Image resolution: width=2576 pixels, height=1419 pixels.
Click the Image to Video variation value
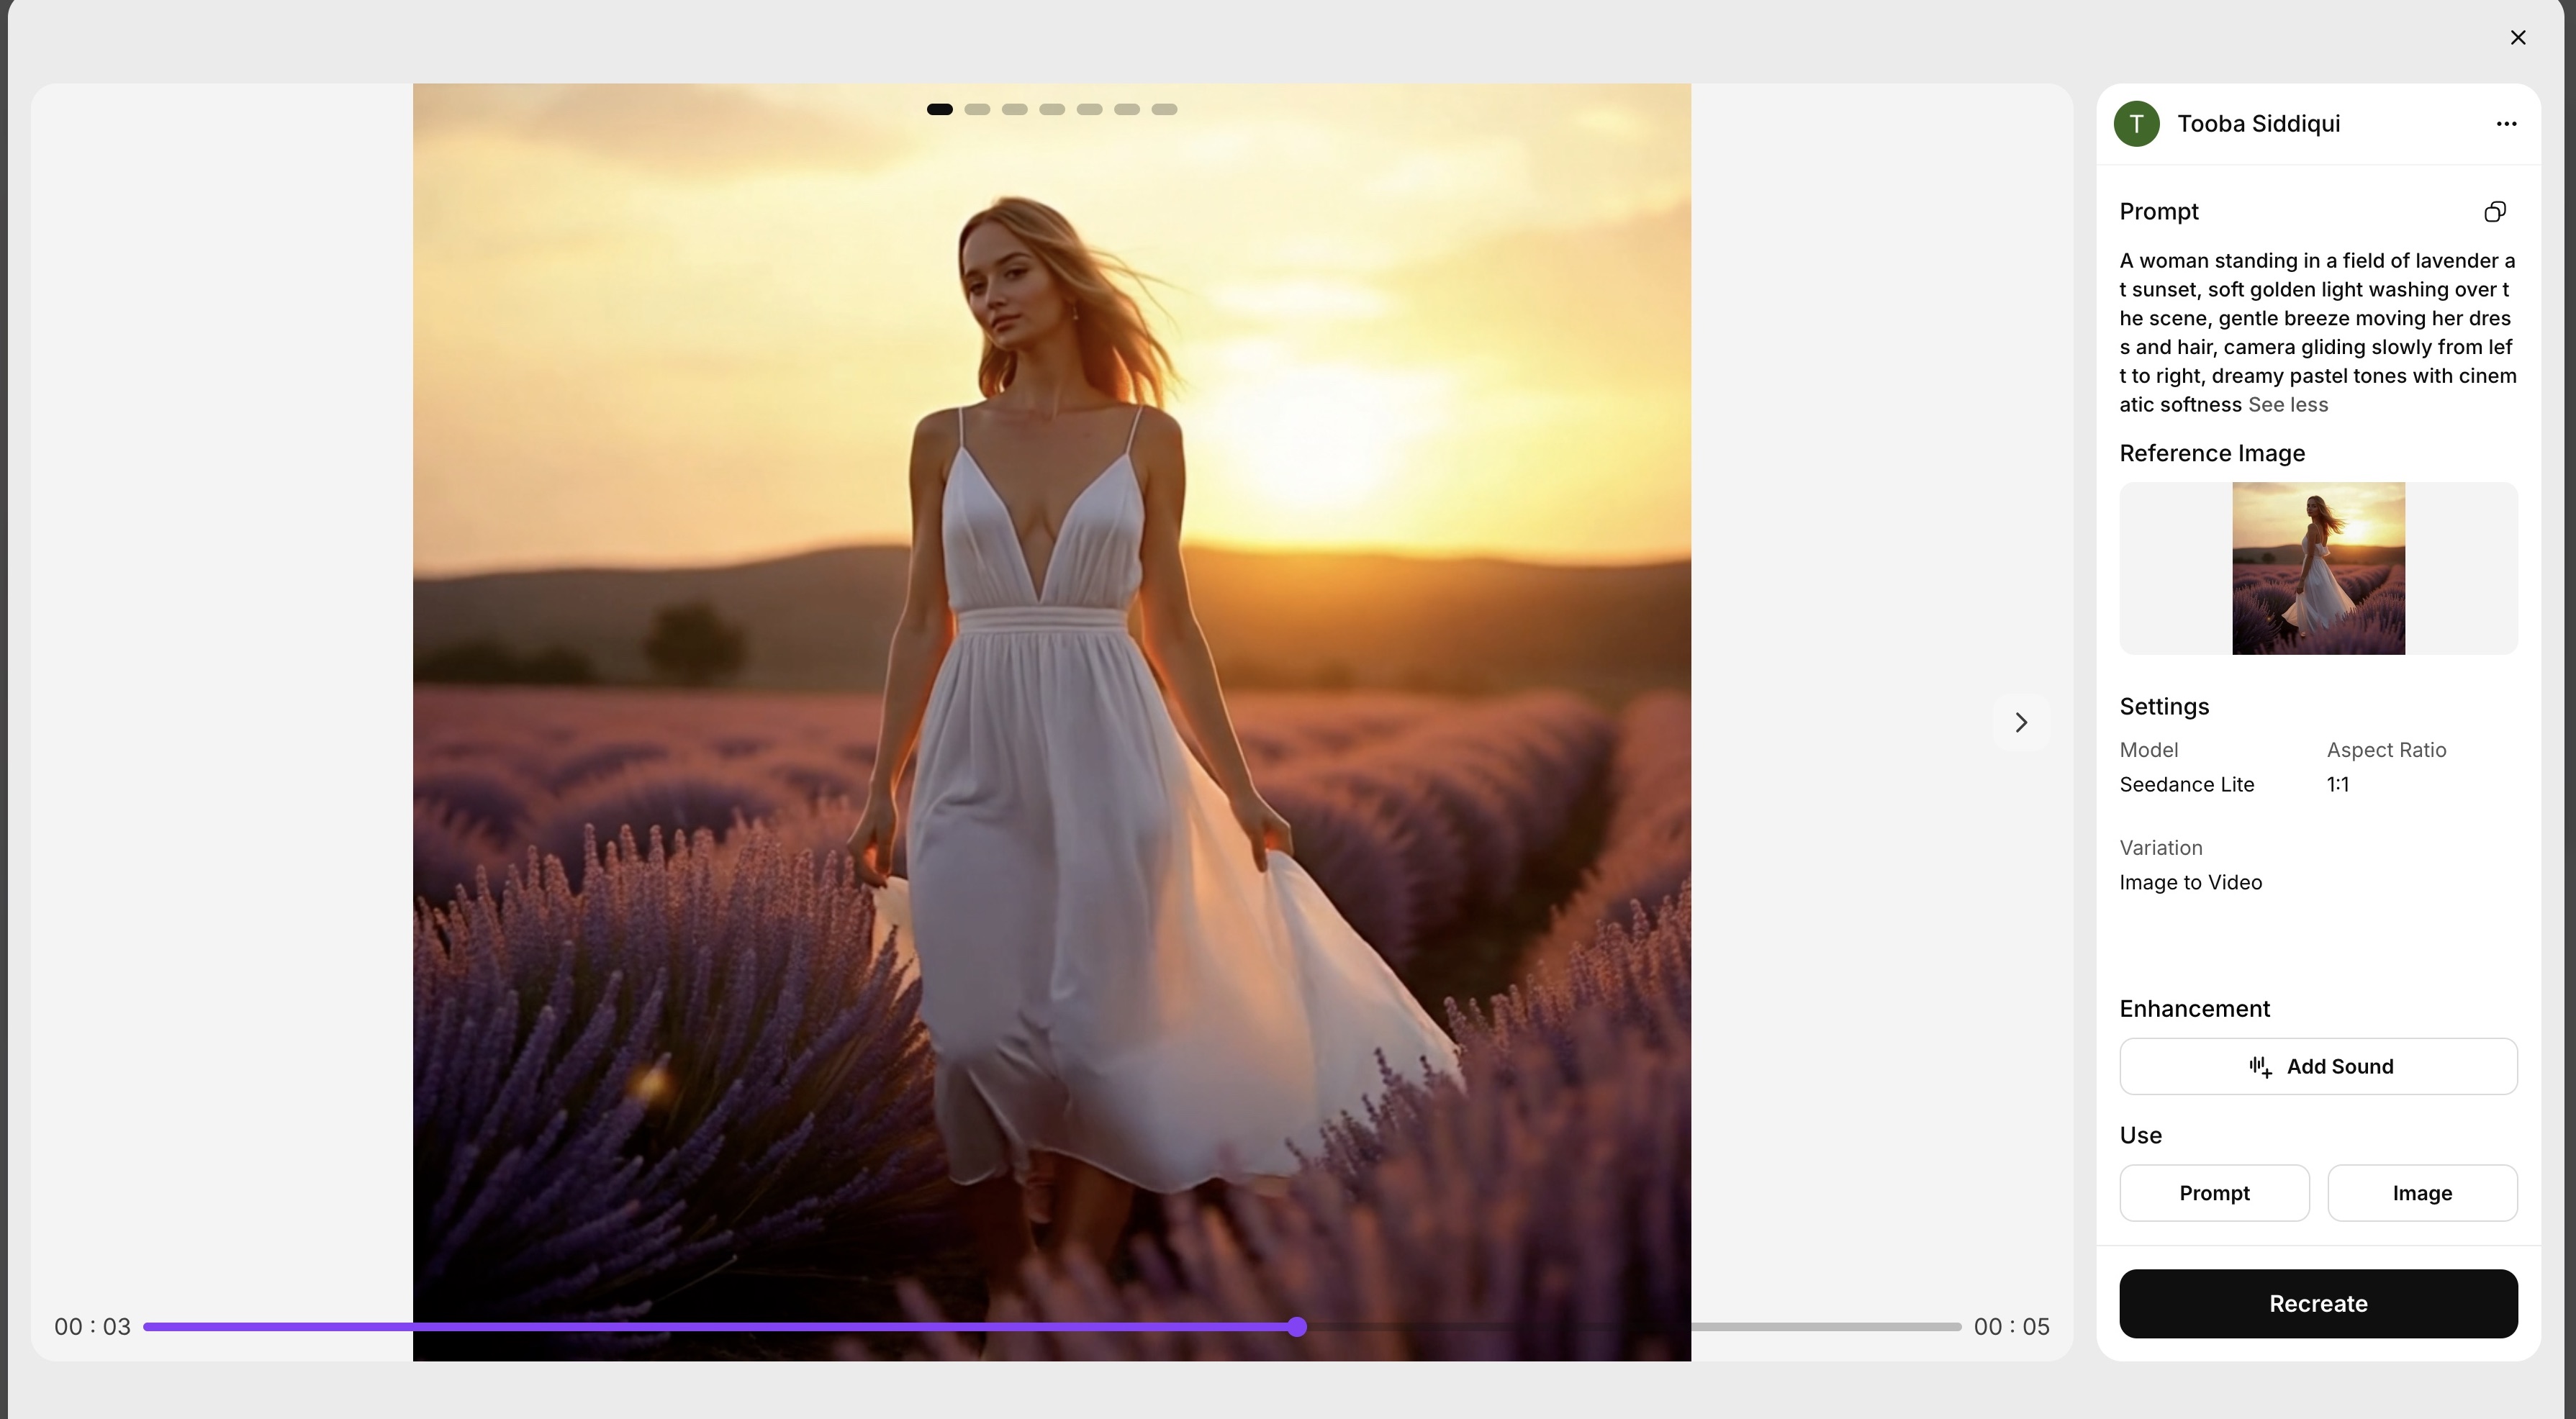tap(2190, 883)
